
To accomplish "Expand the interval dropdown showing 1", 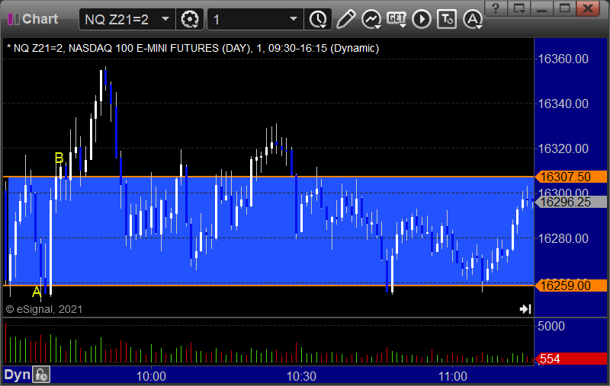I will 294,19.
